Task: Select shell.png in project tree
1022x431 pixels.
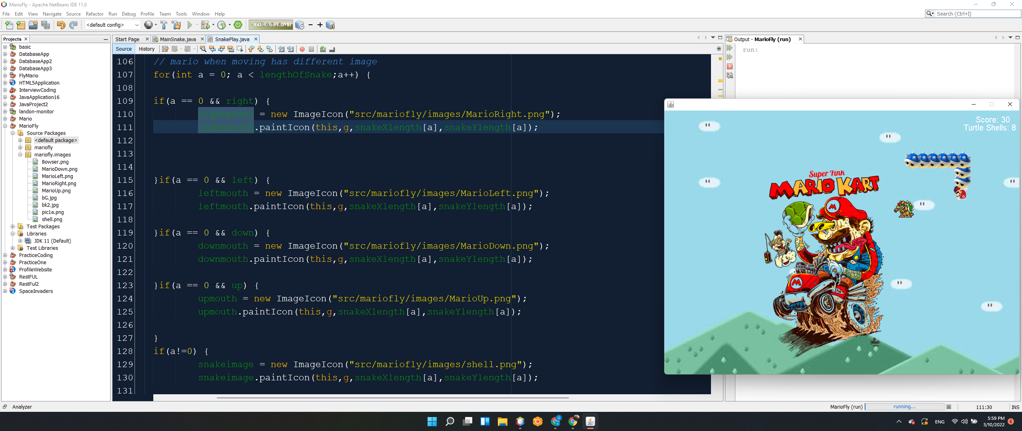Action: point(52,219)
